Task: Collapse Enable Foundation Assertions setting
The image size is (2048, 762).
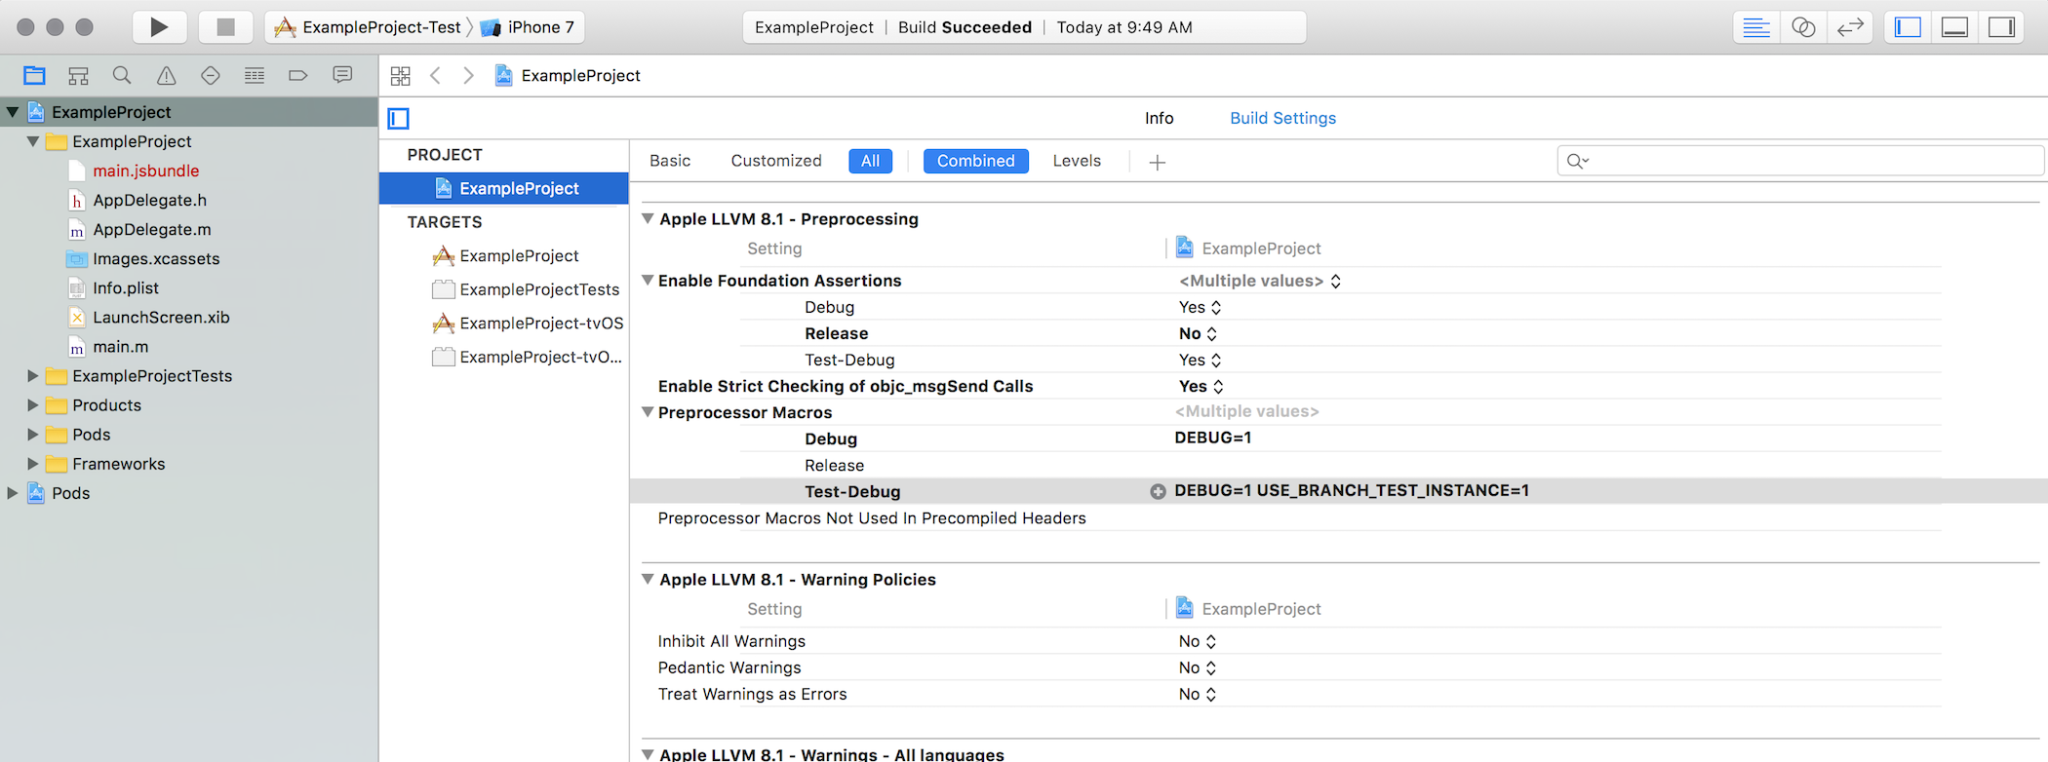Action: point(648,281)
